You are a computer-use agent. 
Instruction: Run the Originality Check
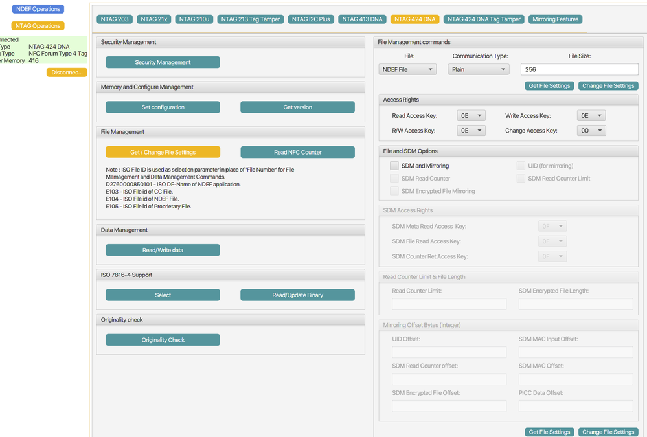pos(163,340)
